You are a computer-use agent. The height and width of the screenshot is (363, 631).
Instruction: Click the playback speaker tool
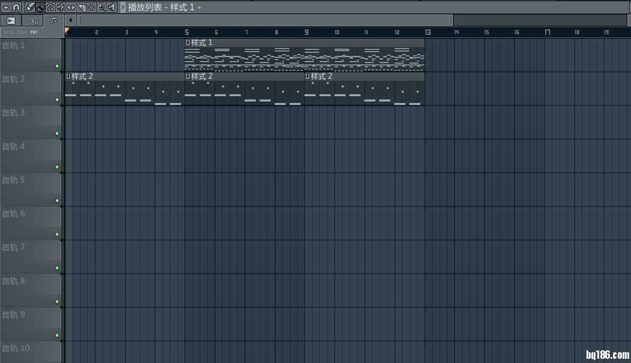(112, 7)
